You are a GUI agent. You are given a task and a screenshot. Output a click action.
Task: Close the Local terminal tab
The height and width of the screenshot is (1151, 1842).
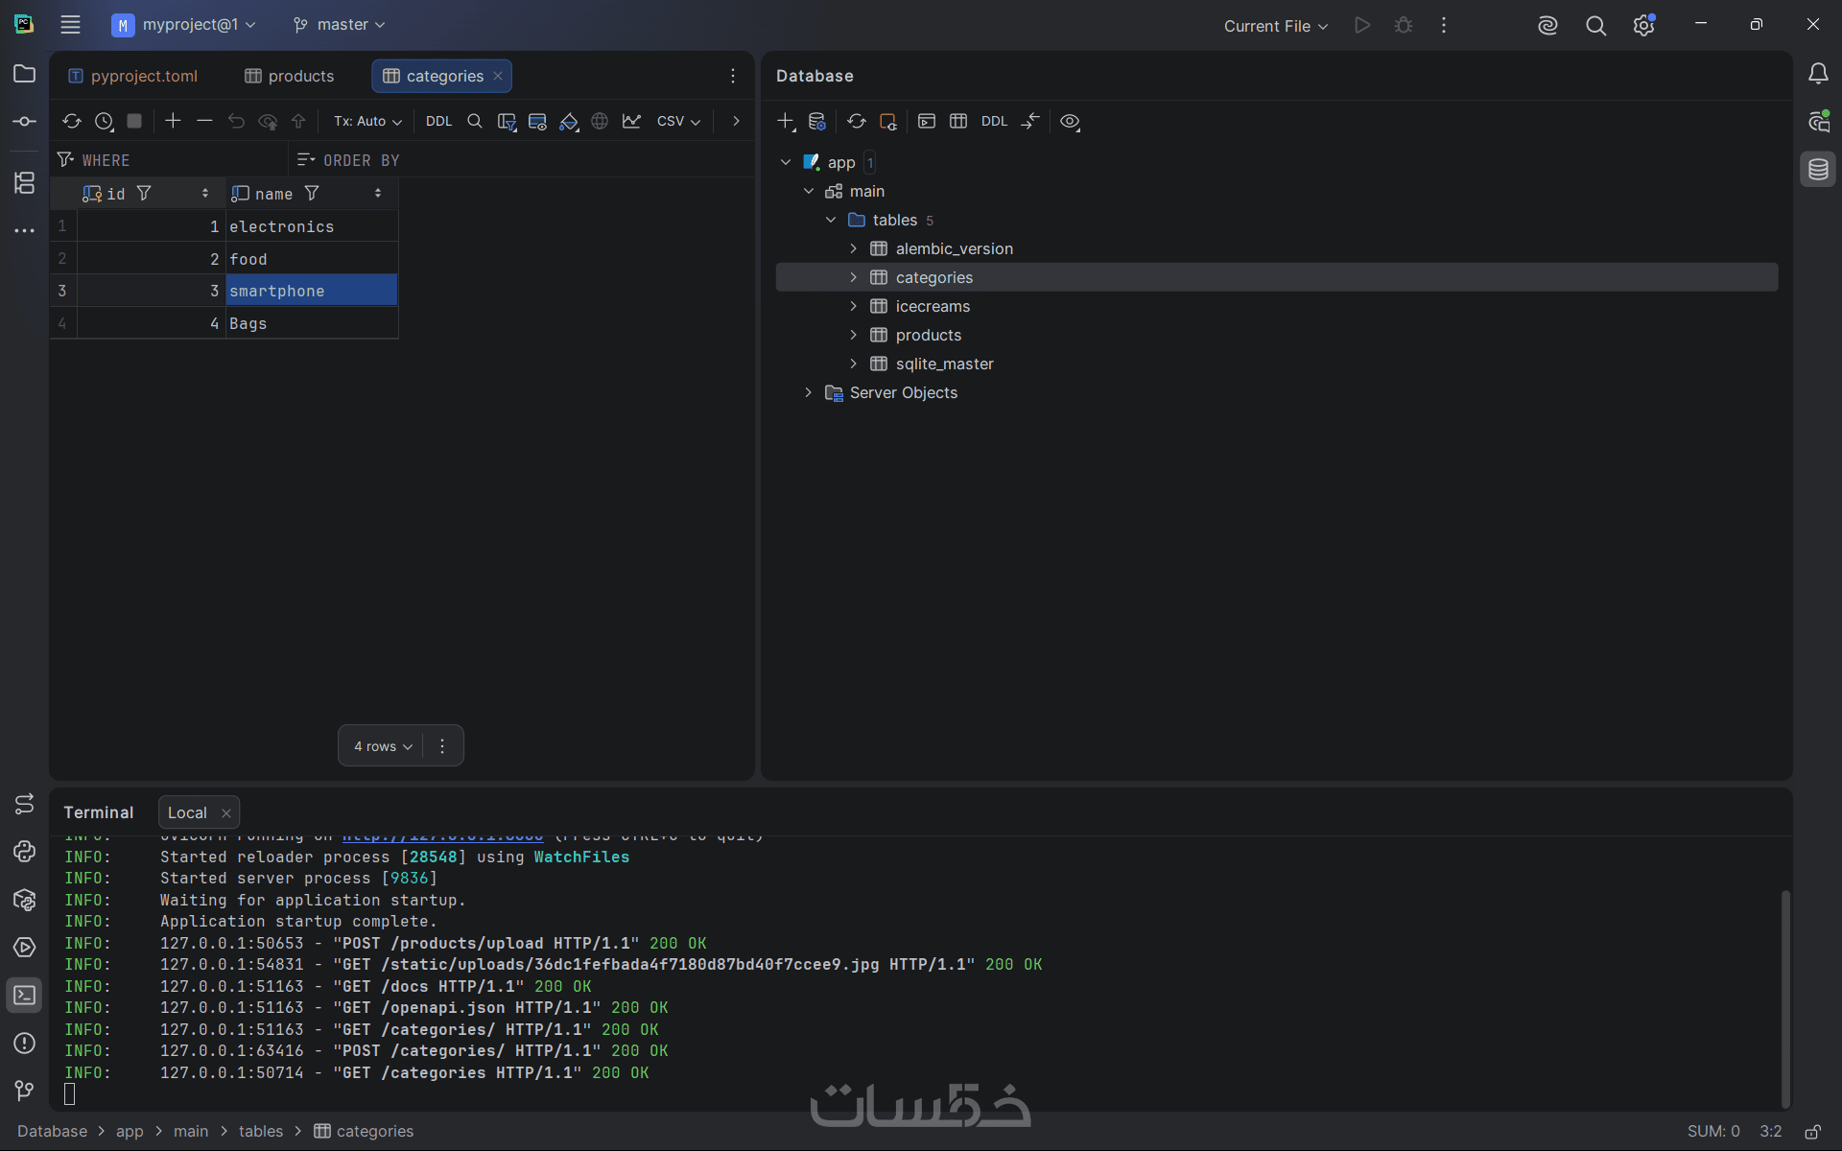(226, 813)
